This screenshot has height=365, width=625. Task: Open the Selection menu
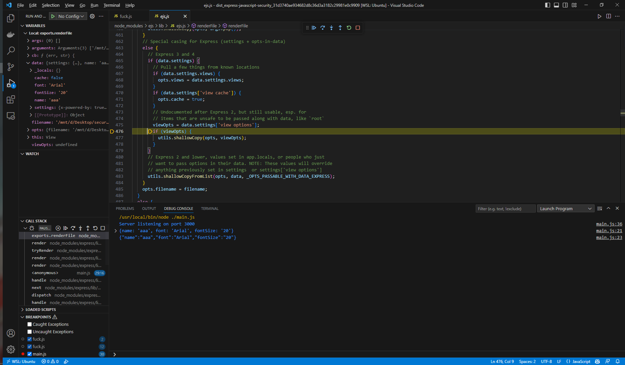51,5
